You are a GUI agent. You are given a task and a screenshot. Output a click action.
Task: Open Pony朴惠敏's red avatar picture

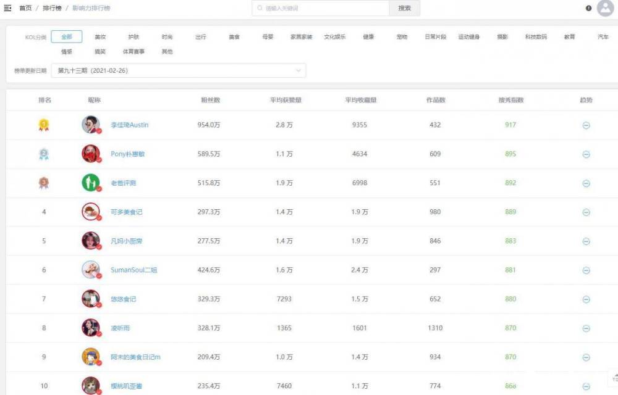pos(91,154)
